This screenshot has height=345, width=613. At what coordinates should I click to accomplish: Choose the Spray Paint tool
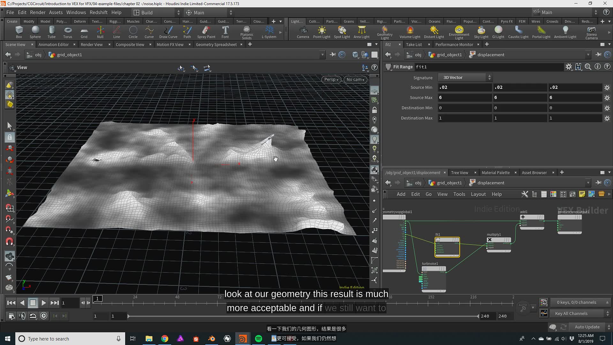pos(206,32)
